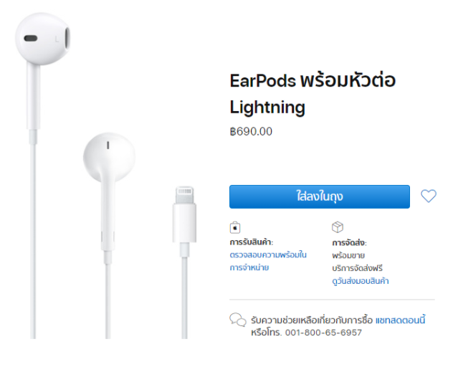
Task: Click the การรับสินค้า pickup heading
Action: (252, 242)
